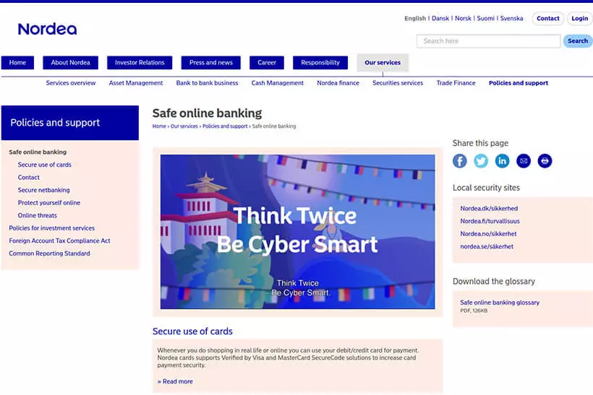Click the Search button

(578, 41)
